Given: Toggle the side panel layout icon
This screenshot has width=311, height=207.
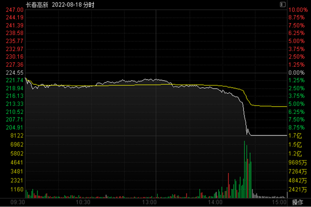Looking at the screenshot, I should click(x=283, y=4).
